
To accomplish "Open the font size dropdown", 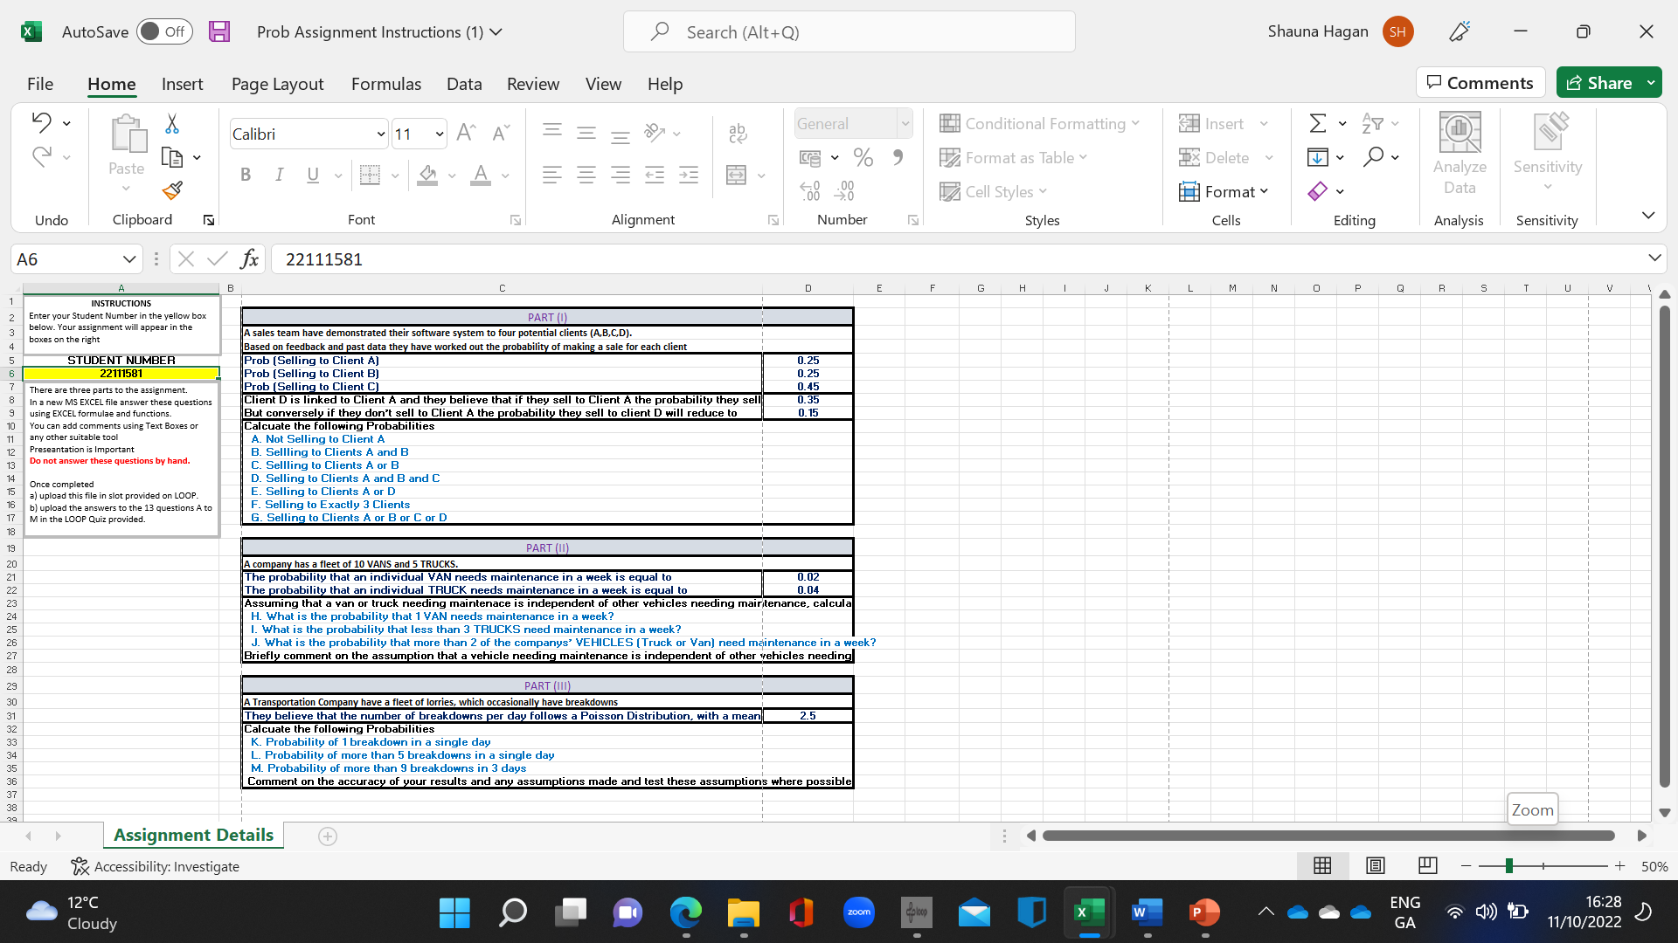I will [x=439, y=134].
